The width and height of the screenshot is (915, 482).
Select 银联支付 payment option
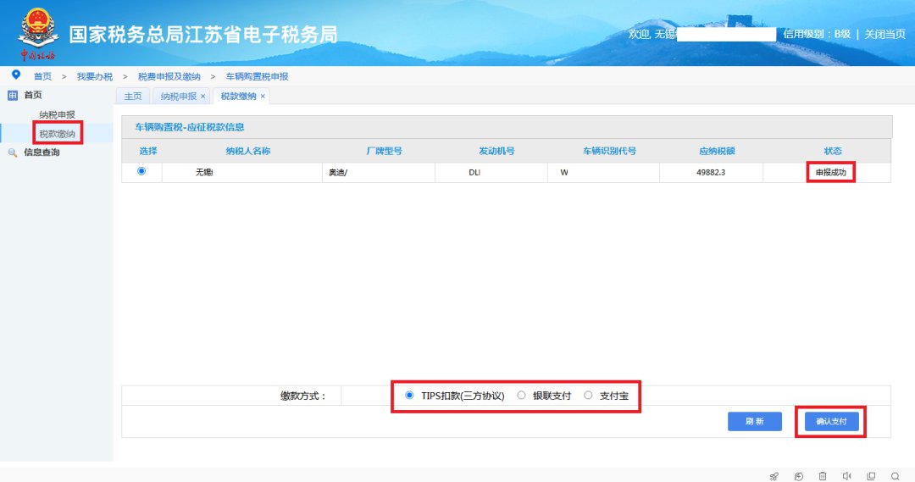[521, 395]
